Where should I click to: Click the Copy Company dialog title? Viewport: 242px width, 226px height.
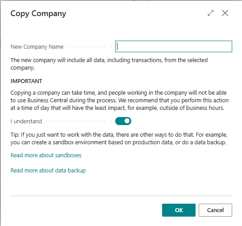click(x=38, y=13)
